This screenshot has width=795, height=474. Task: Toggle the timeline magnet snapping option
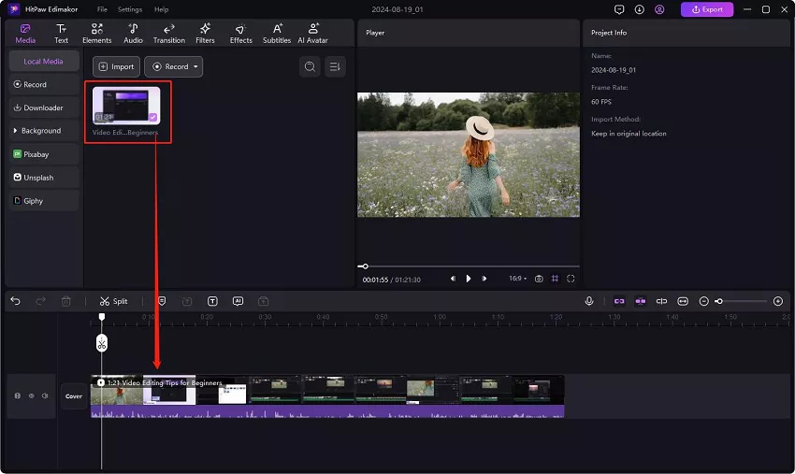(641, 301)
